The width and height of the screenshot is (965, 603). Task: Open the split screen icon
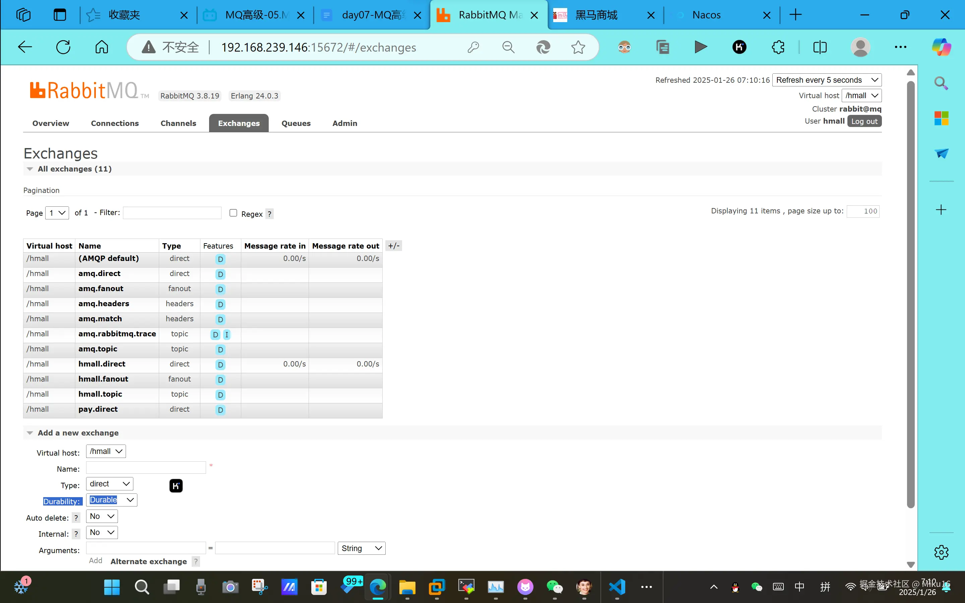coord(820,47)
